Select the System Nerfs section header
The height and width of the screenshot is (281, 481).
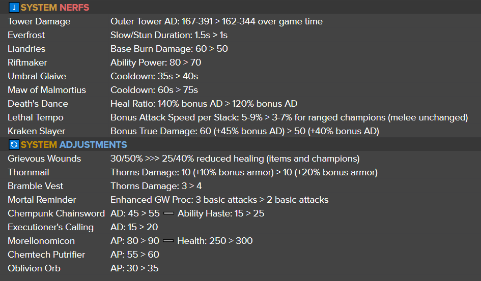tap(54, 8)
